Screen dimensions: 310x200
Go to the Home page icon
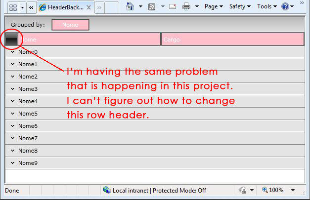(130, 6)
